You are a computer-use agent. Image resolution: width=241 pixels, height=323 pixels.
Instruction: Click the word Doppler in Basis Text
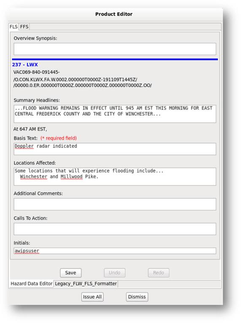click(x=24, y=146)
